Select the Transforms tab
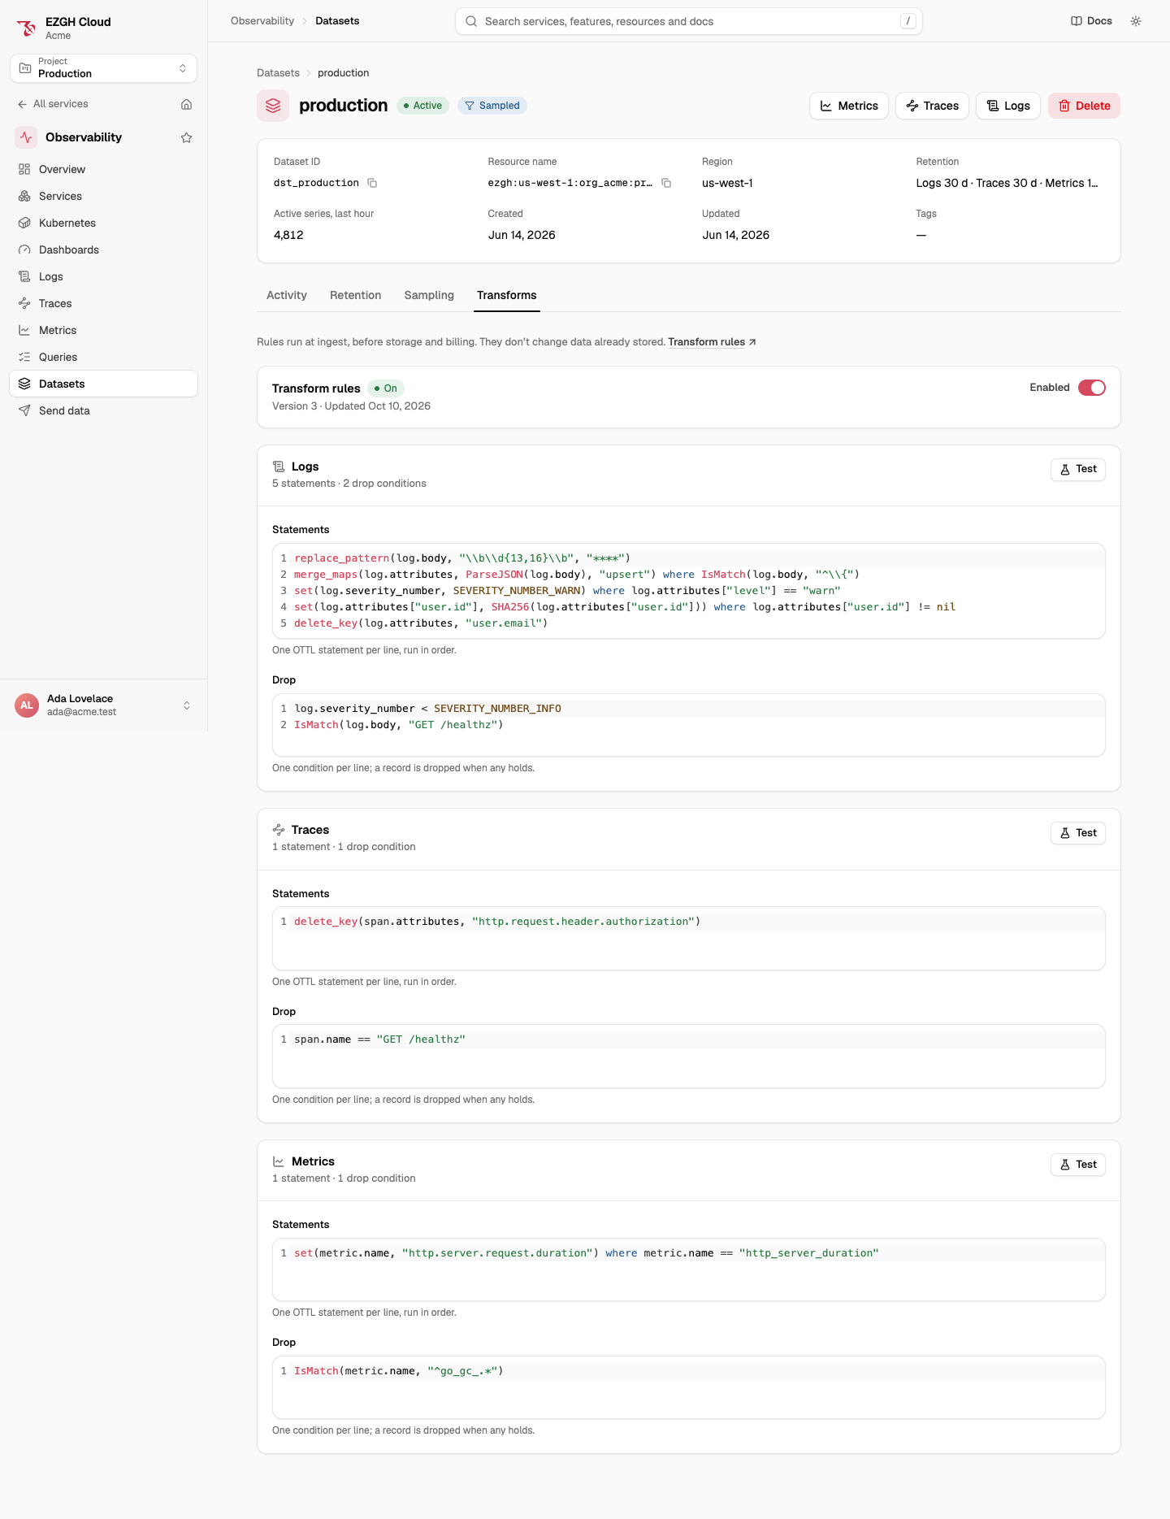The height and width of the screenshot is (1519, 1170). tap(507, 295)
